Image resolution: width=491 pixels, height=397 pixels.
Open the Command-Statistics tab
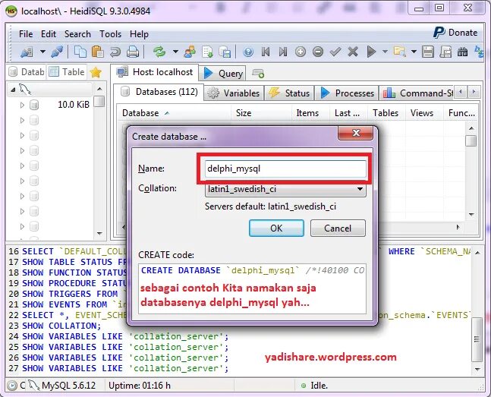click(x=417, y=93)
